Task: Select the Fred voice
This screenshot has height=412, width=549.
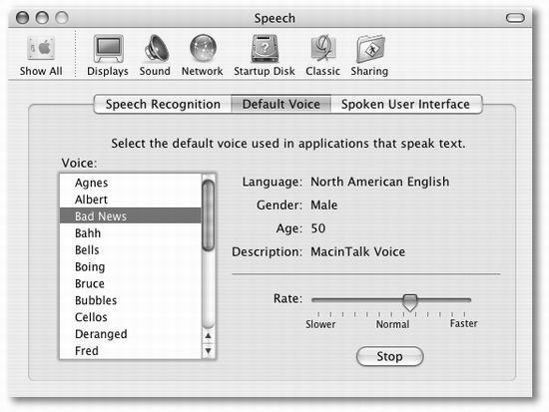Action: (x=130, y=351)
